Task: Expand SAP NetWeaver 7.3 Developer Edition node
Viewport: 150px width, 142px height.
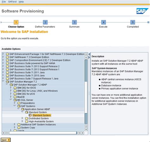Action: pos(3,57)
